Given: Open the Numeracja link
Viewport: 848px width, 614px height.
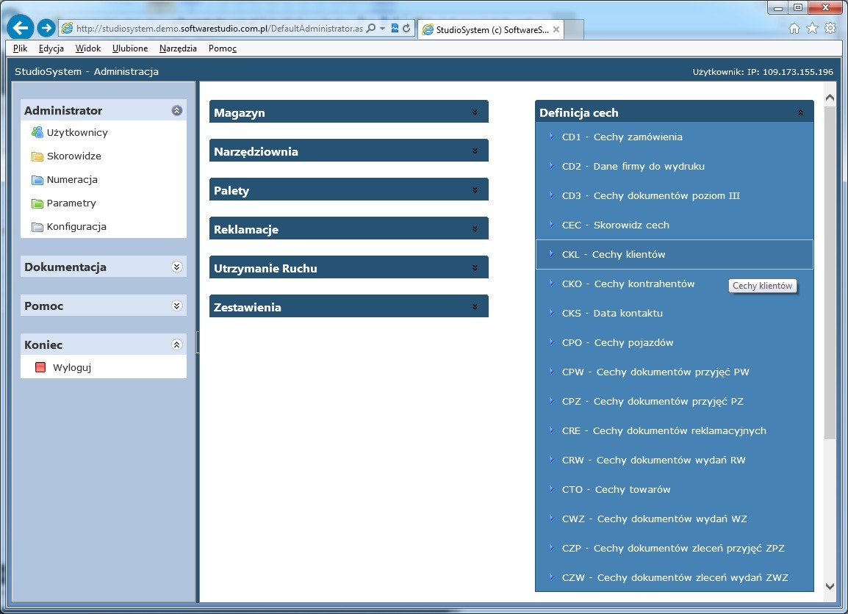Looking at the screenshot, I should pyautogui.click(x=72, y=179).
